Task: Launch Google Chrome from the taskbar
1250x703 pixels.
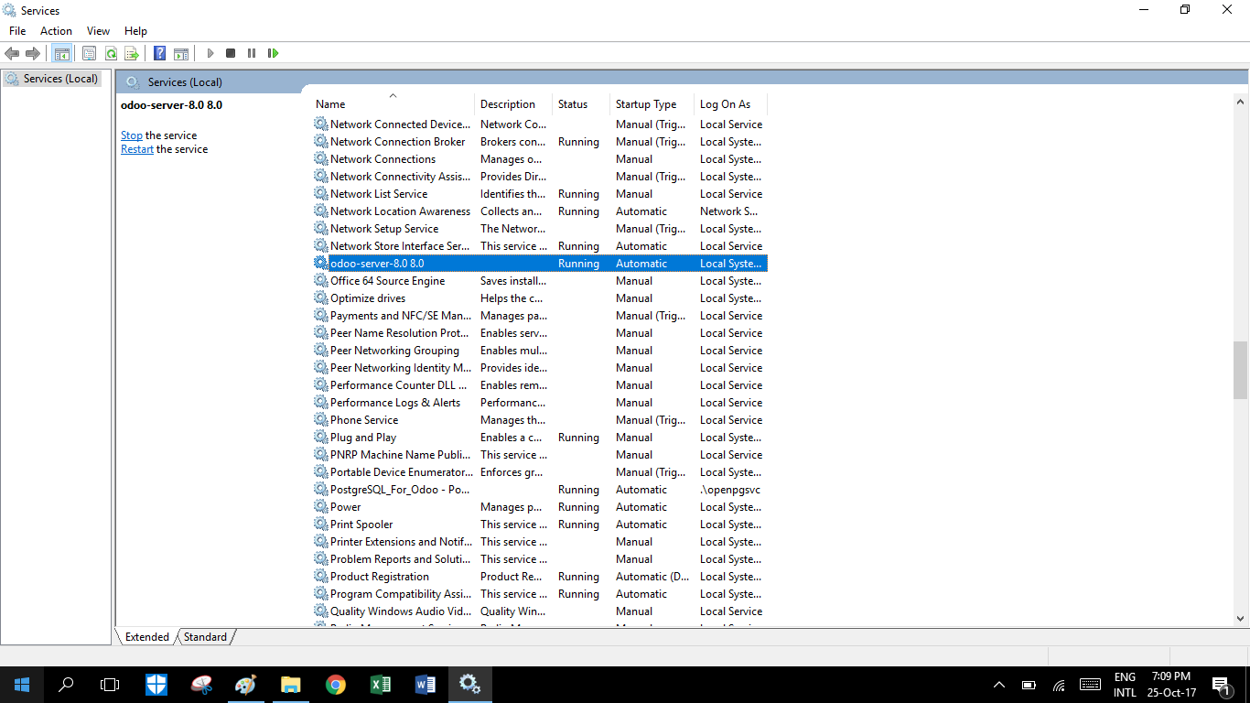Action: tap(335, 685)
